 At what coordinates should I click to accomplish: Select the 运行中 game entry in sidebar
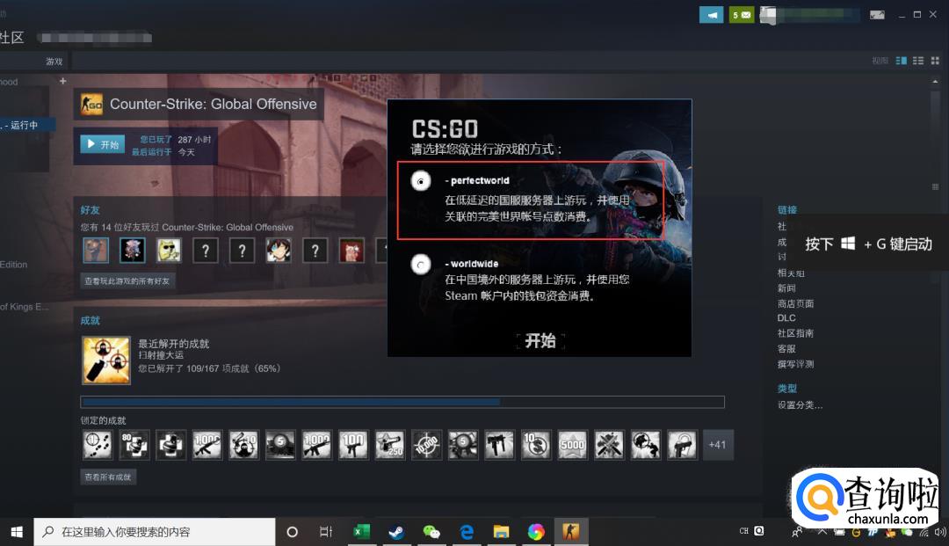[x=27, y=125]
